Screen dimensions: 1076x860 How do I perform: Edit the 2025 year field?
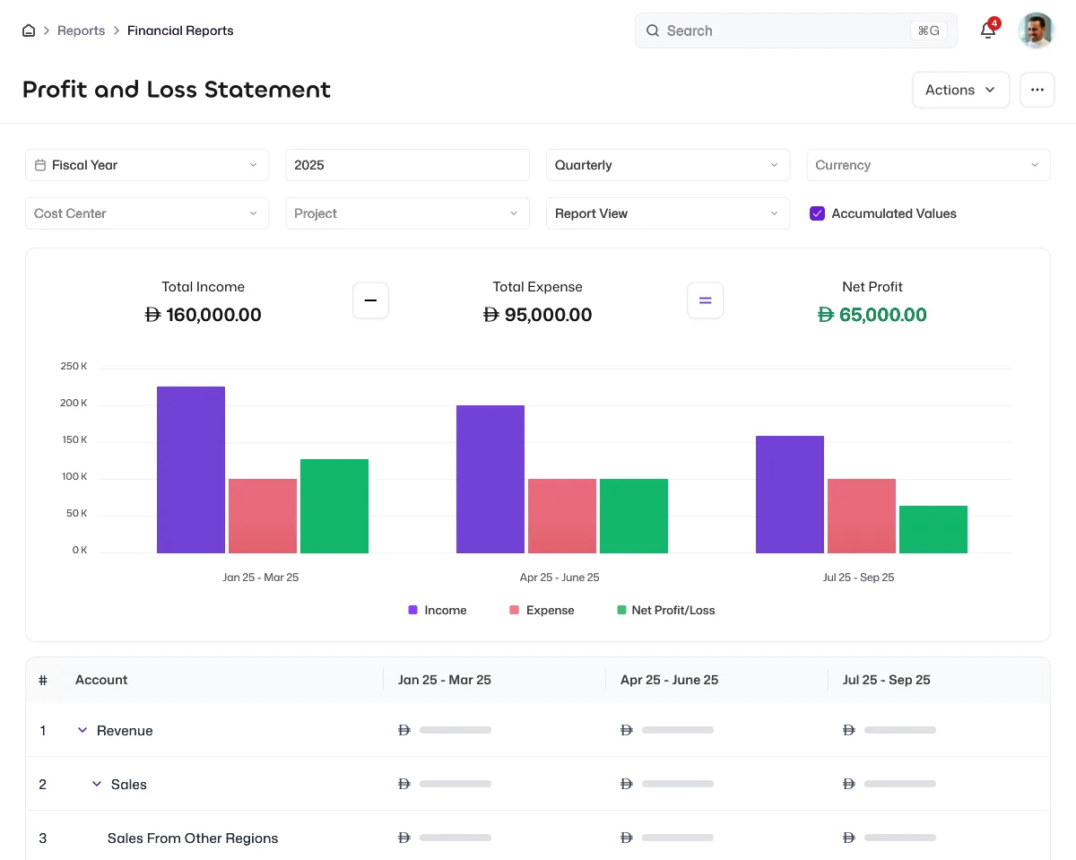point(408,165)
